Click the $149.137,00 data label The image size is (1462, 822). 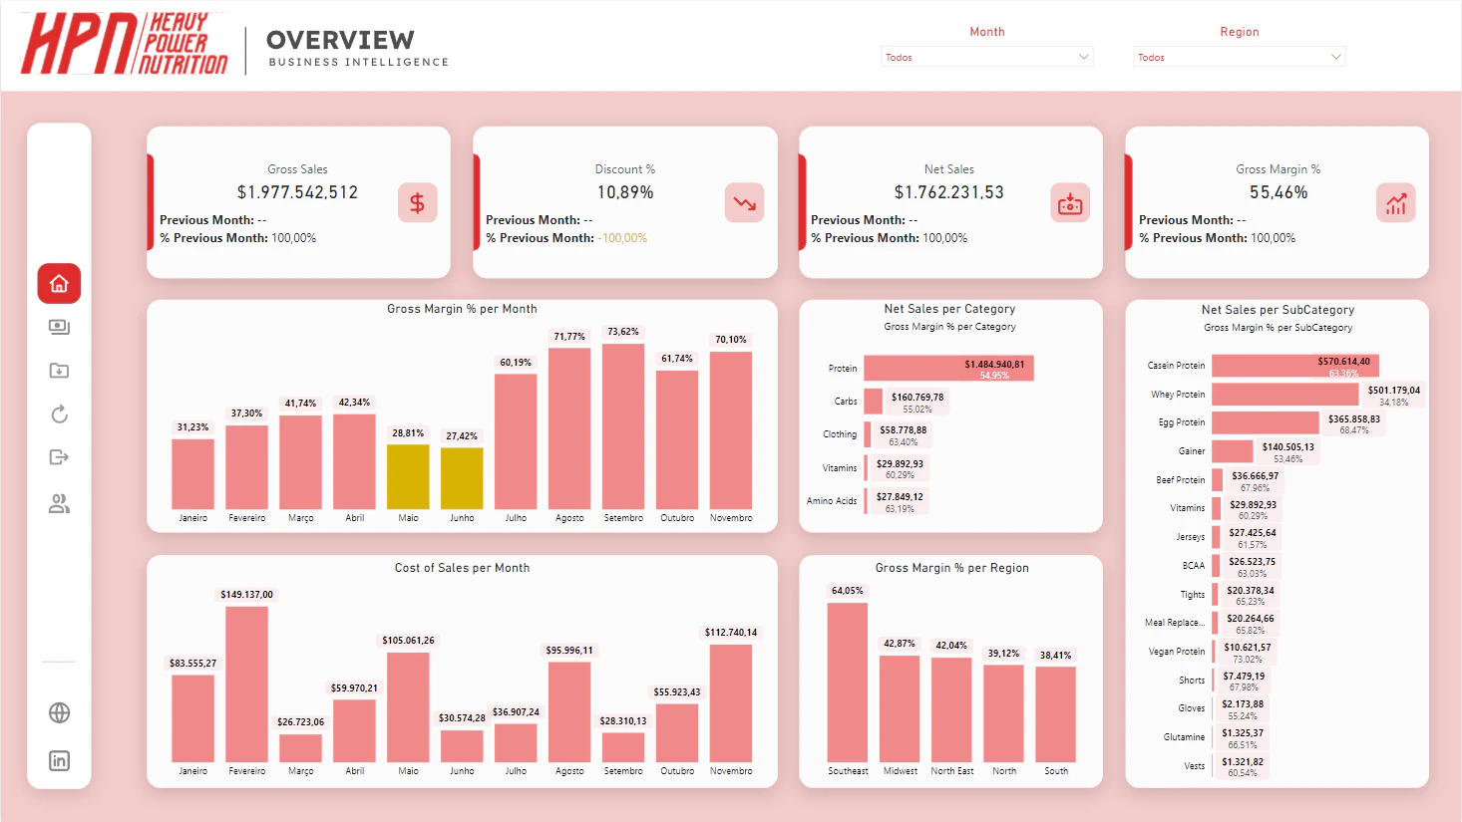point(246,595)
